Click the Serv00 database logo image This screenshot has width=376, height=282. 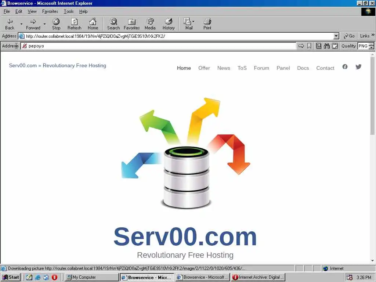[186, 153]
